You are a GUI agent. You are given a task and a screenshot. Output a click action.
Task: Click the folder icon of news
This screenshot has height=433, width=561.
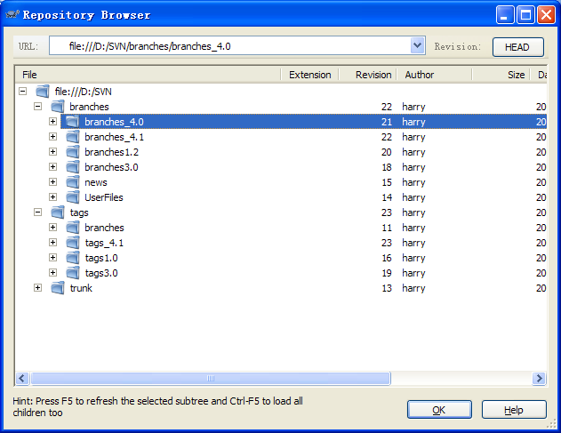point(73,182)
